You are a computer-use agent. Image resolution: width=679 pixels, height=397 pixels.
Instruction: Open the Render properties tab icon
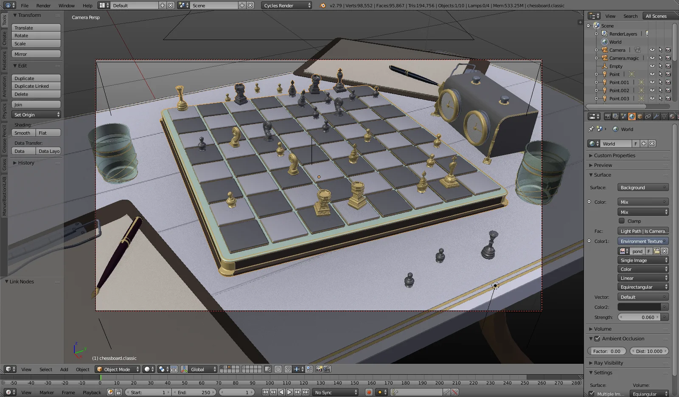pos(608,116)
